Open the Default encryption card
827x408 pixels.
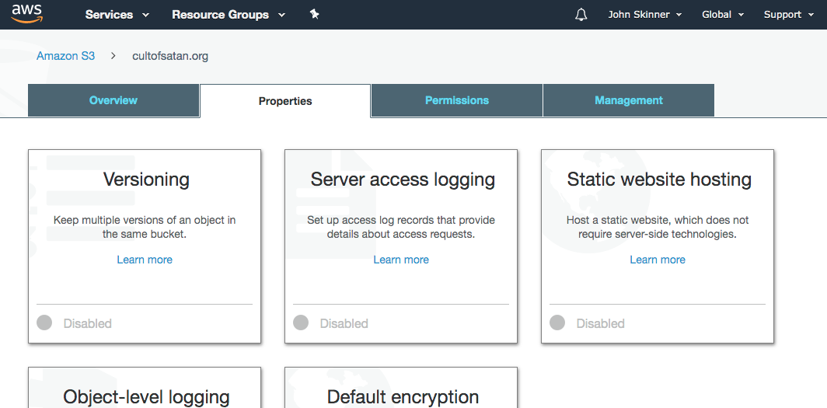click(x=401, y=391)
